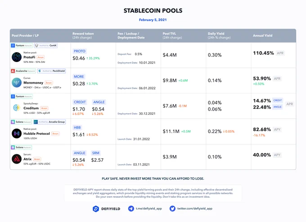
Task: Click the Creditum pool logo icon
Action: [x=17, y=108]
